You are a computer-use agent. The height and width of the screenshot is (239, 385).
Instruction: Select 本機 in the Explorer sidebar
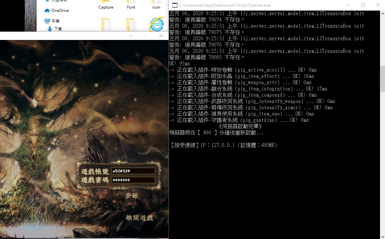tap(52, 21)
